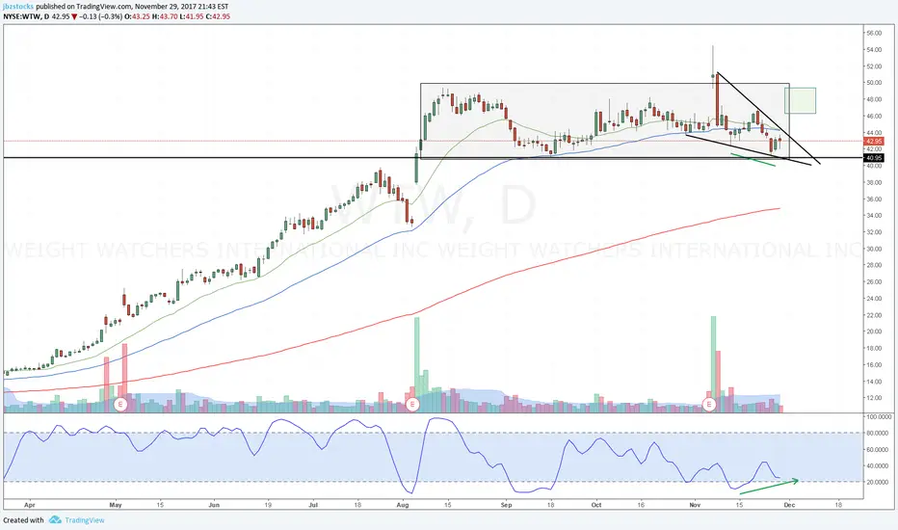Click the red 42.95 price axis label
Viewport: 898px width, 530px height.
click(874, 141)
